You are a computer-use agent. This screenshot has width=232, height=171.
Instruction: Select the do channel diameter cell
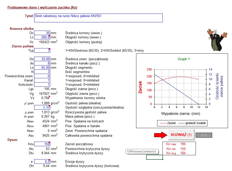coord(42,63)
